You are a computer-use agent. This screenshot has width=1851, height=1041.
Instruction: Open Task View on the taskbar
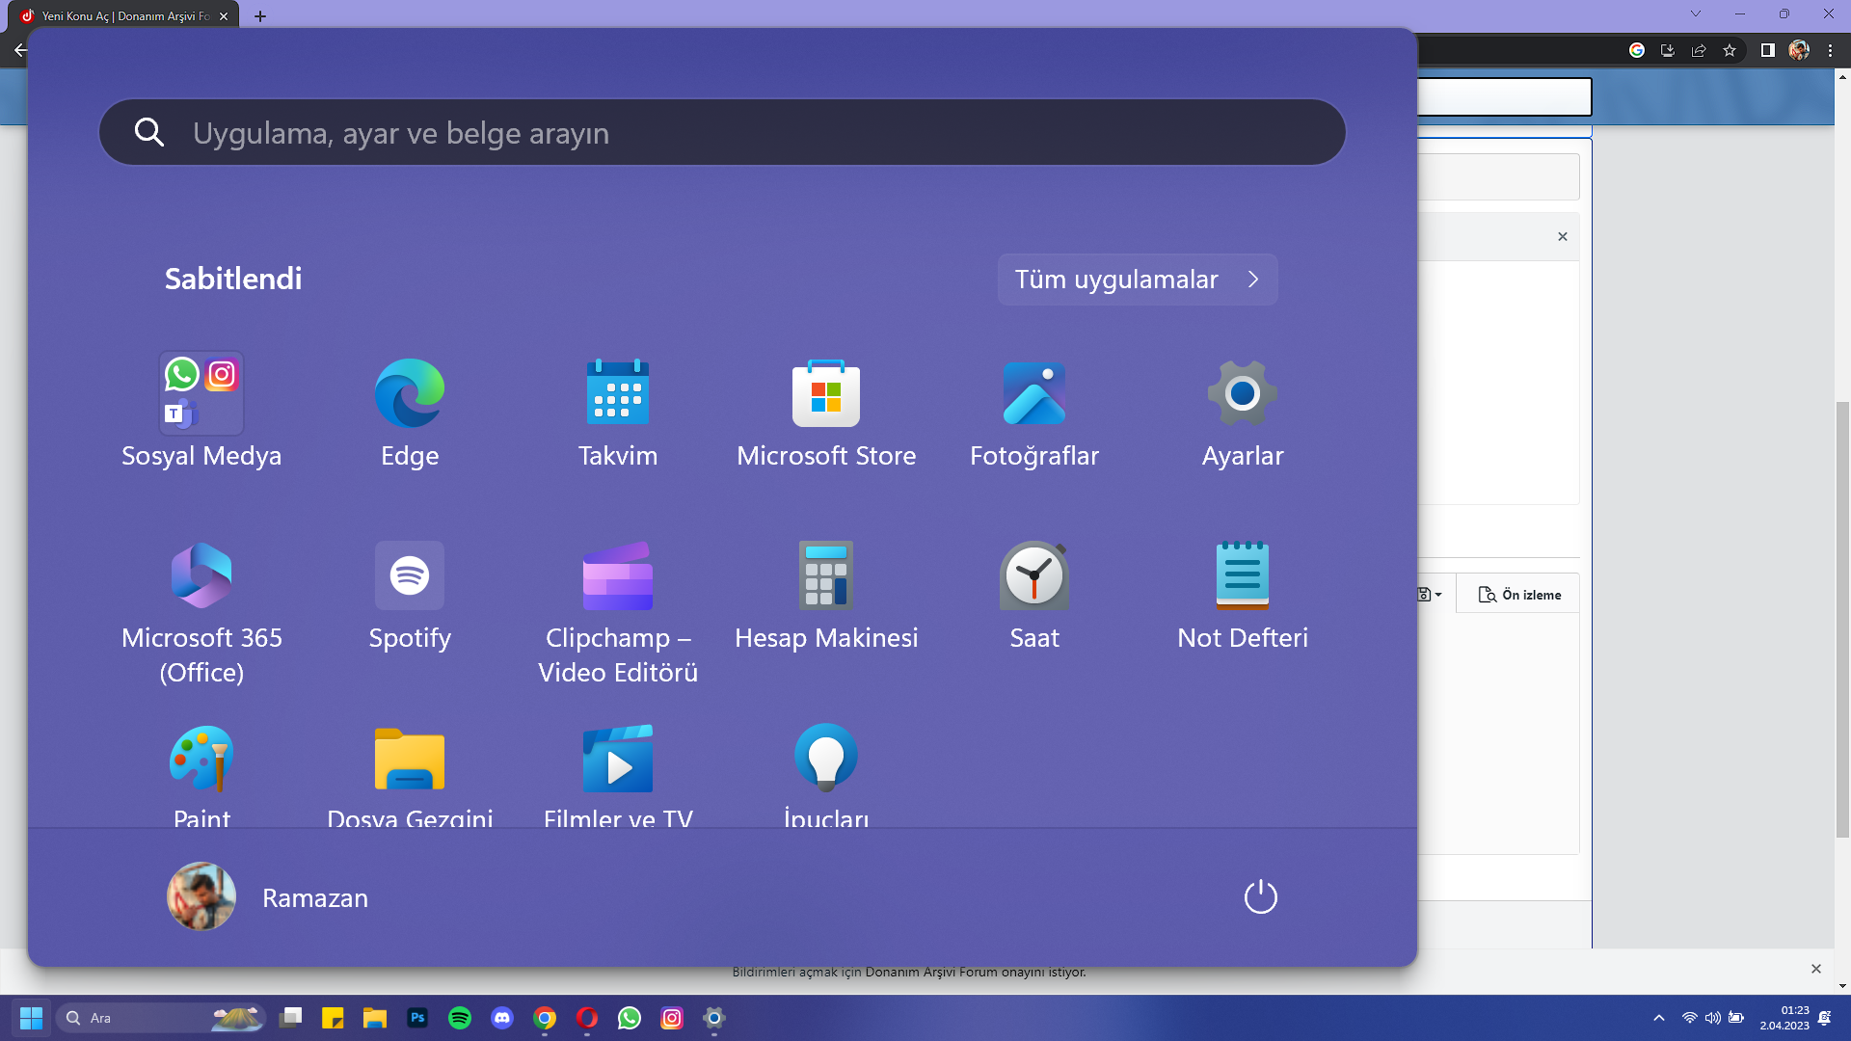290,1018
